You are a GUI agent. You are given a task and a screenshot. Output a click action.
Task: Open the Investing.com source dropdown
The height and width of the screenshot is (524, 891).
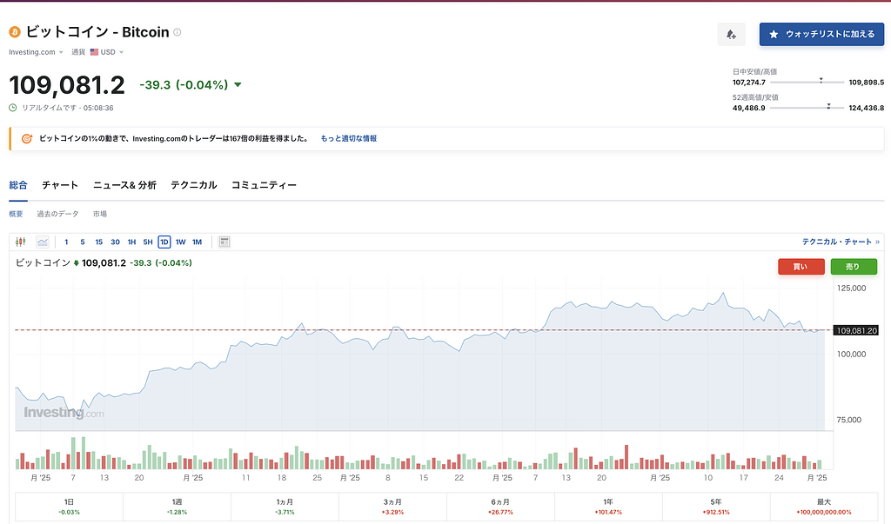[37, 52]
